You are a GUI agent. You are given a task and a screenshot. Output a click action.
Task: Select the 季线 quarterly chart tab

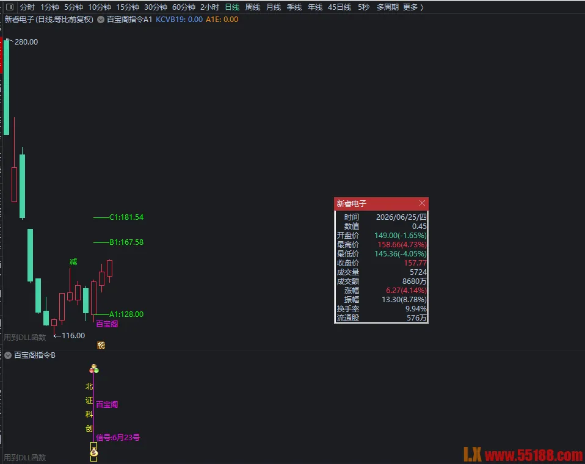click(294, 7)
